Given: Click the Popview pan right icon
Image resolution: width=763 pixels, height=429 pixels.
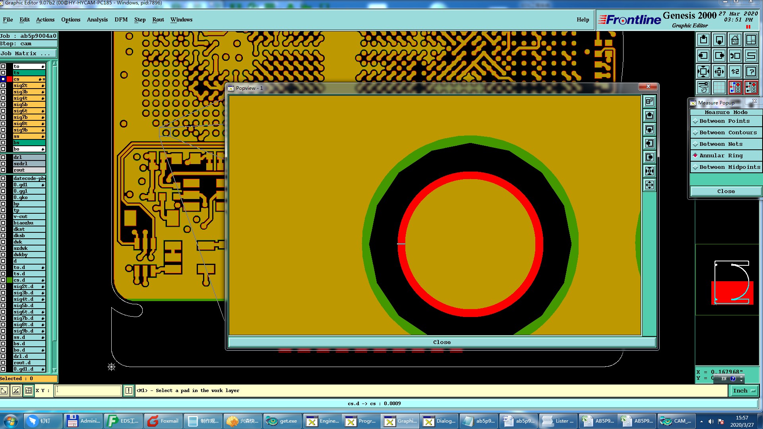Looking at the screenshot, I should pos(649,157).
